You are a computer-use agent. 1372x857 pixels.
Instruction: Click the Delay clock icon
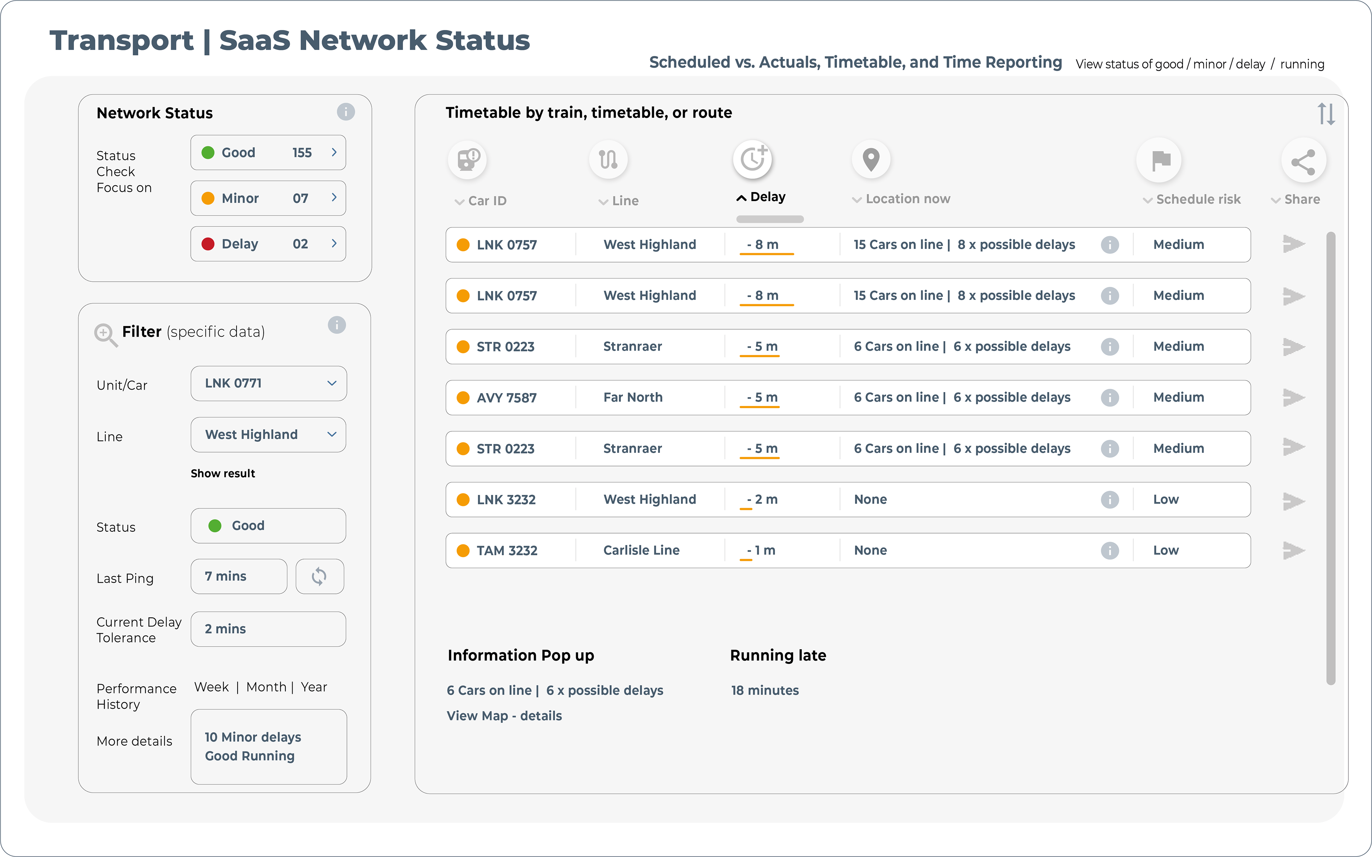click(x=753, y=159)
